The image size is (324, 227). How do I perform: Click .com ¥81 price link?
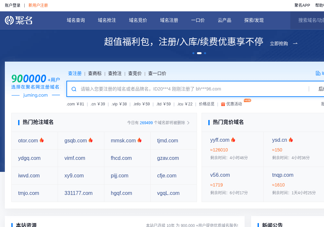pyautogui.click(x=75, y=104)
